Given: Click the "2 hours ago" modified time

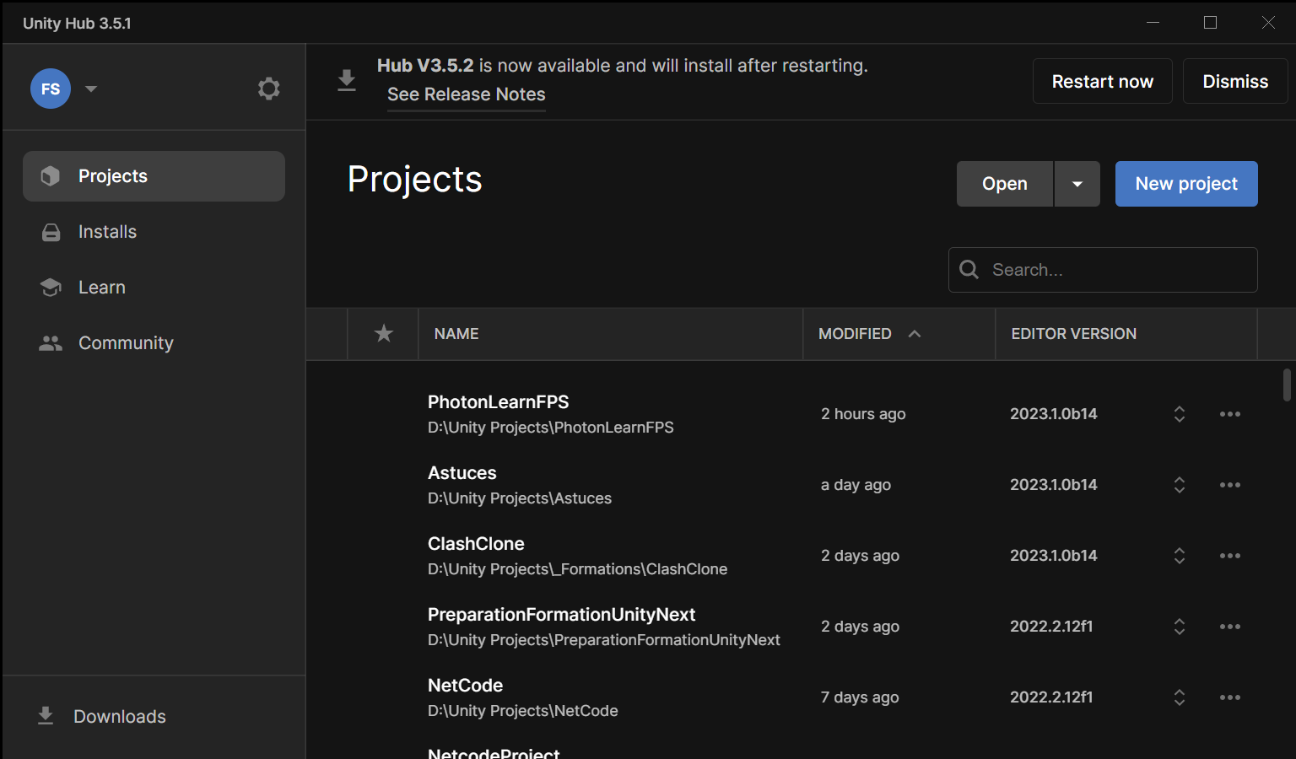Looking at the screenshot, I should (863, 414).
